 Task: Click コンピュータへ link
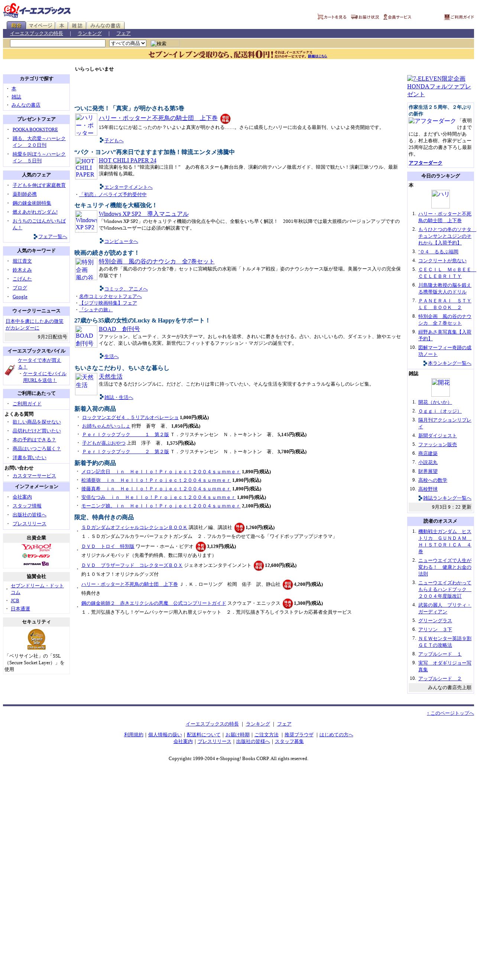pos(121,241)
